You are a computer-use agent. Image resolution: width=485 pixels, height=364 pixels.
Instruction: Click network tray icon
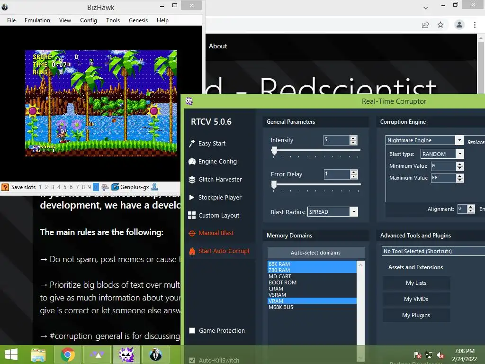(x=429, y=355)
